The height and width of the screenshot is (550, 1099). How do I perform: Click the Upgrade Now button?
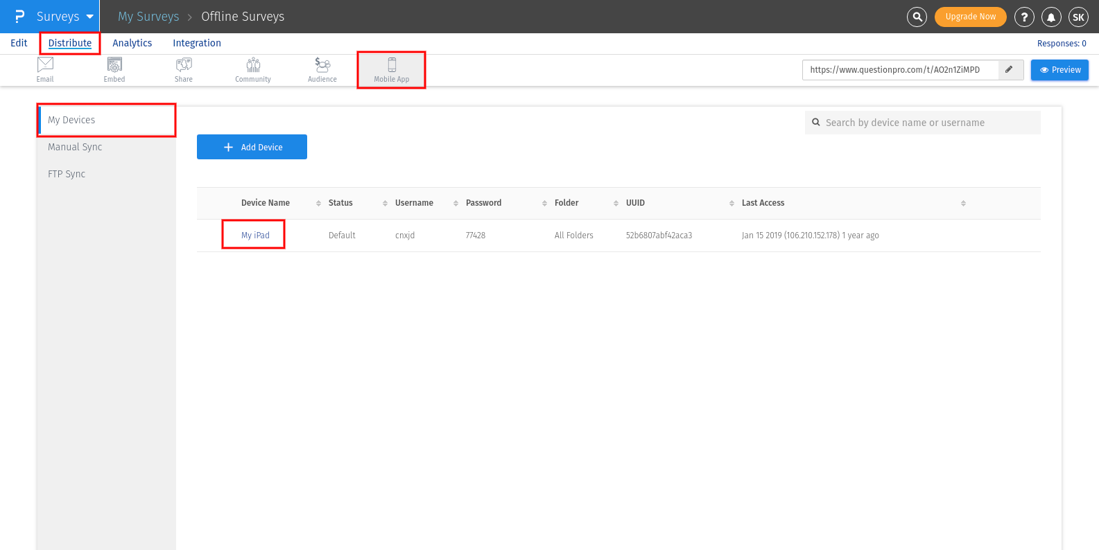pyautogui.click(x=970, y=17)
